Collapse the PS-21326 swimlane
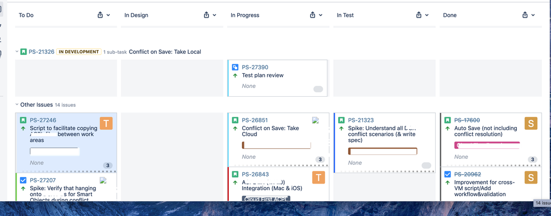Image resolution: width=551 pixels, height=216 pixels. tap(17, 52)
